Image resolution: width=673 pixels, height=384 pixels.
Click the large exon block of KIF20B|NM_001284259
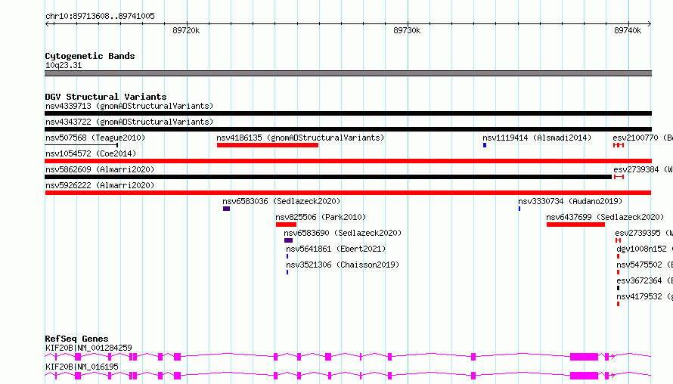point(585,357)
